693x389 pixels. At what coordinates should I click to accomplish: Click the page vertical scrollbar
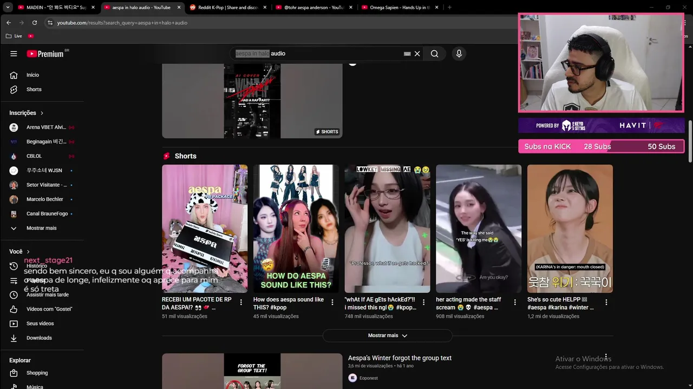pyautogui.click(x=690, y=140)
